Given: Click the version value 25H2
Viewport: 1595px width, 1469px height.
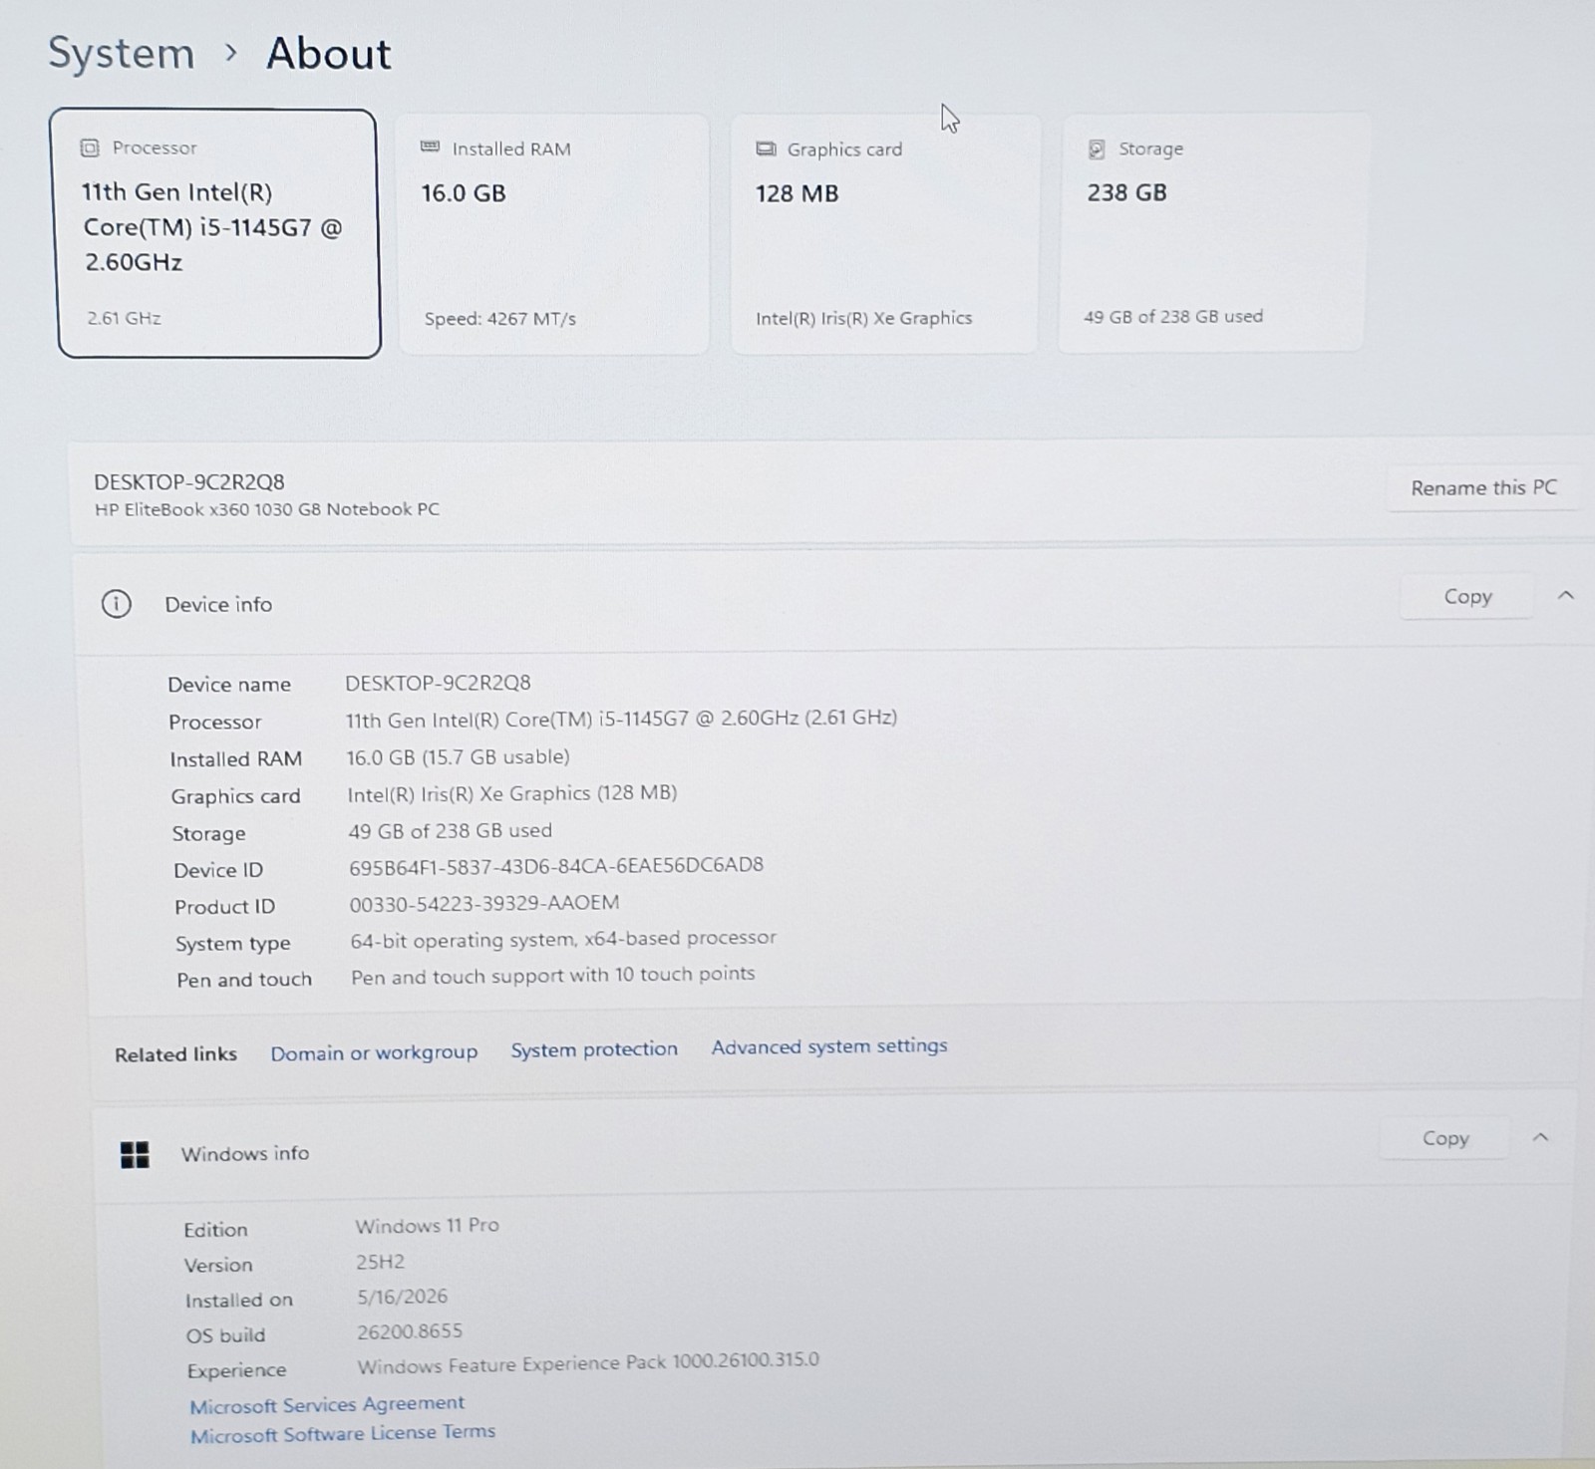Looking at the screenshot, I should [x=380, y=1262].
